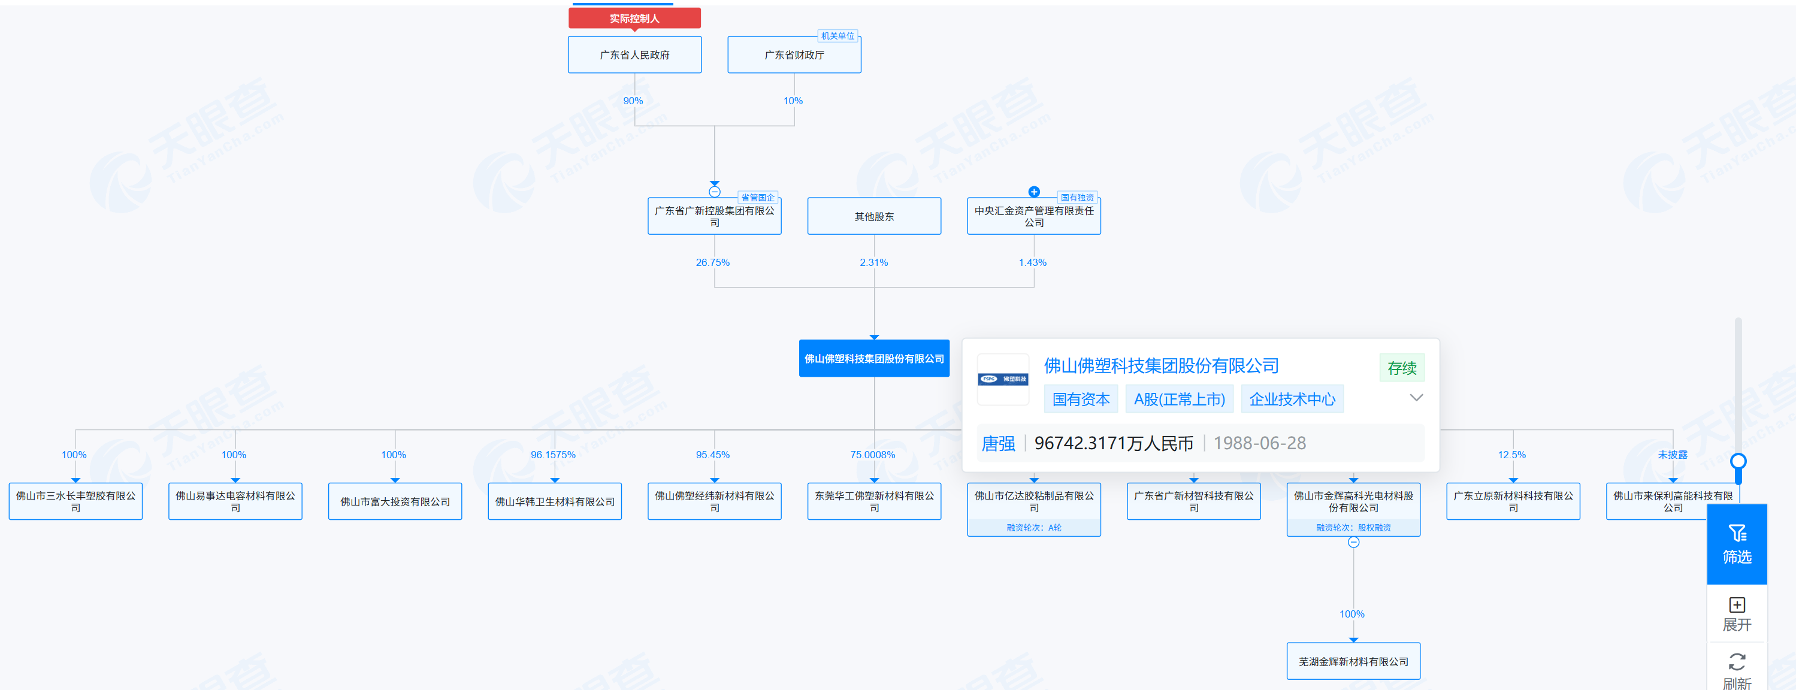This screenshot has width=1796, height=690.
Task: Click the company name link in popup card
Action: 1161,366
